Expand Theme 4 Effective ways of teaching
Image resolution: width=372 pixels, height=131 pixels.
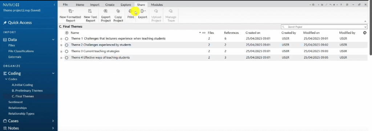point(61,58)
